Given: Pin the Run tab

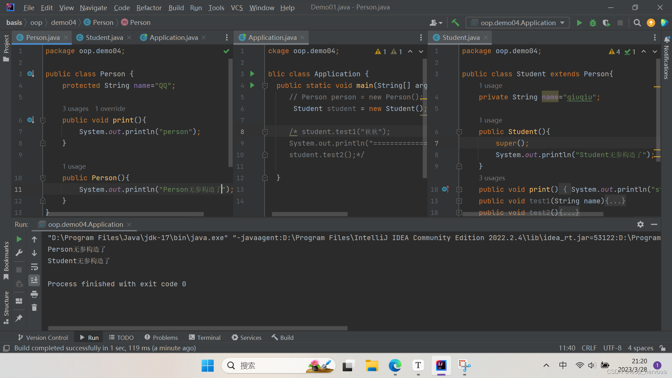Looking at the screenshot, I should [19, 318].
